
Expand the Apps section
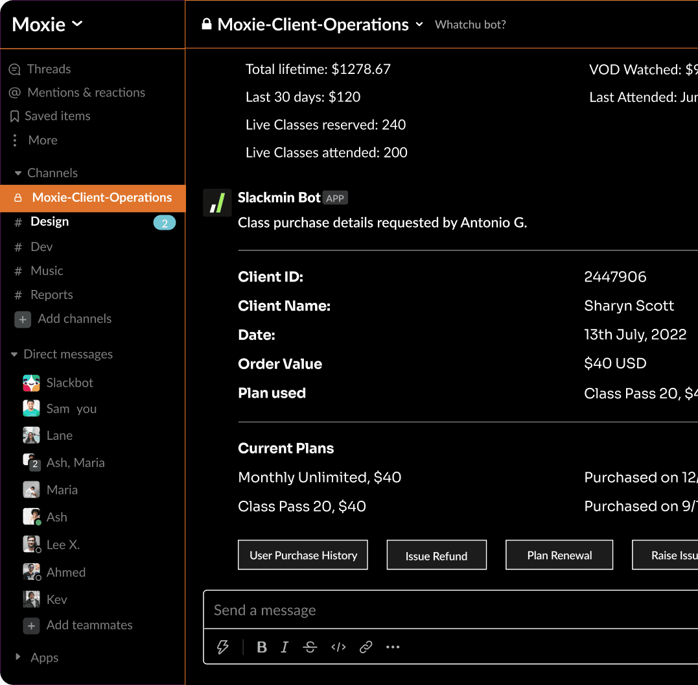[x=17, y=657]
